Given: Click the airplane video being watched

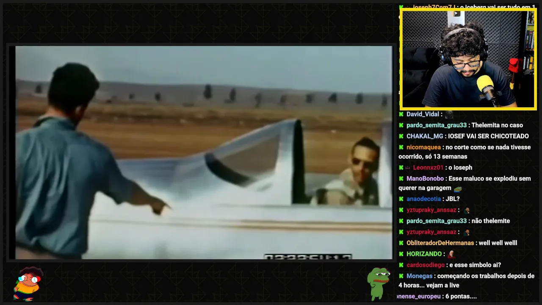Looking at the screenshot, I should (204, 152).
